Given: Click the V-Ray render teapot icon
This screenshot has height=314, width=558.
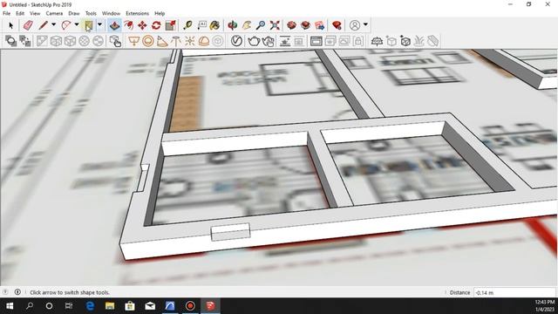Looking at the screenshot, I should [x=254, y=41].
